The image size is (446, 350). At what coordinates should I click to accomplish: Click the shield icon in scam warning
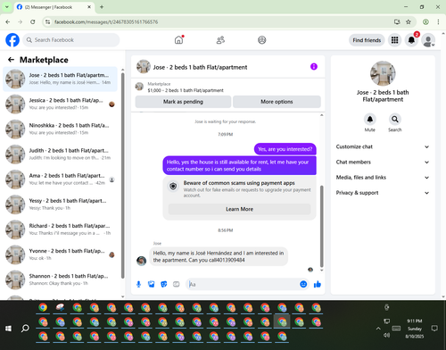[173, 187]
